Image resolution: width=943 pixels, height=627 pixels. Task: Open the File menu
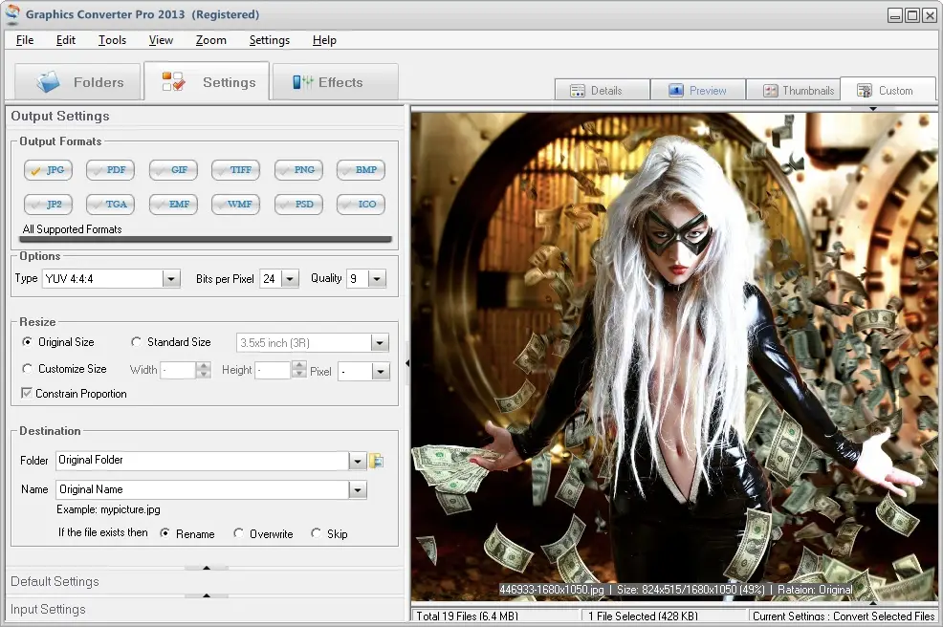tap(25, 40)
